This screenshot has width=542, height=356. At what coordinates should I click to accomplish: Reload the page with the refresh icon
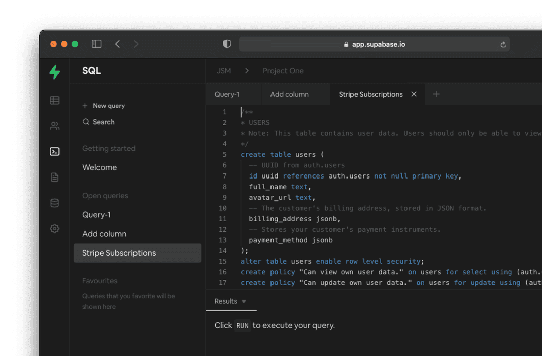tap(503, 44)
